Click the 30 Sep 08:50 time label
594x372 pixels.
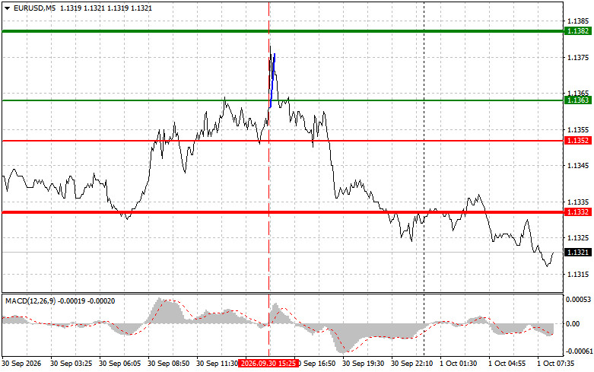(168, 364)
